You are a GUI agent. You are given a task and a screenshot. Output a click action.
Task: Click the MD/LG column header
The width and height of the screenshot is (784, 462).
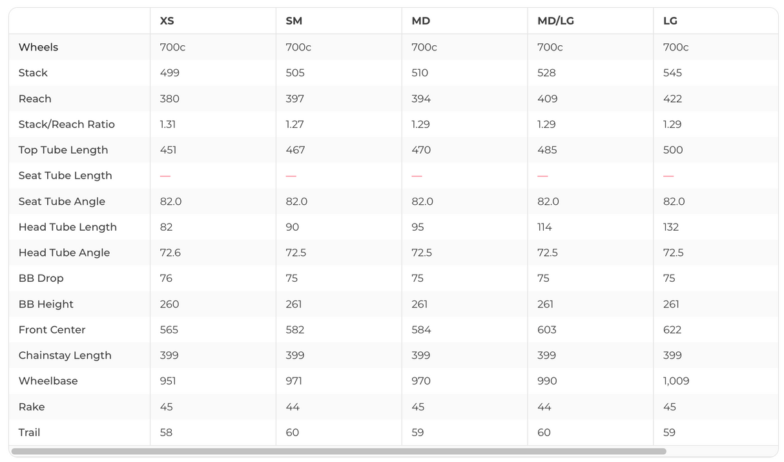555,21
